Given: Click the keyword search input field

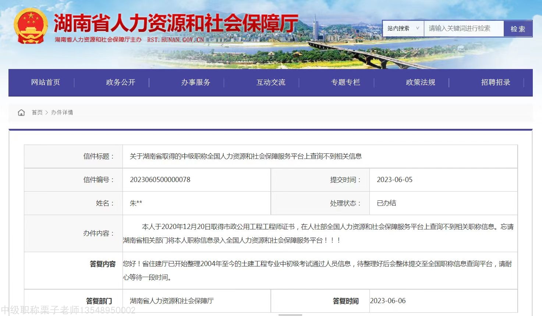Looking at the screenshot, I should coord(463,29).
